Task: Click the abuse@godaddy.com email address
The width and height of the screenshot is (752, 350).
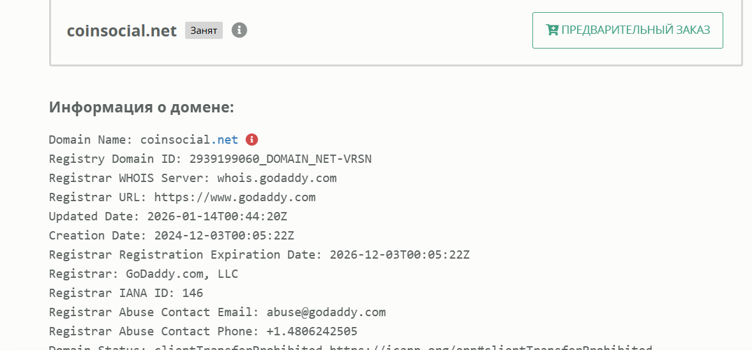Action: tap(326, 312)
